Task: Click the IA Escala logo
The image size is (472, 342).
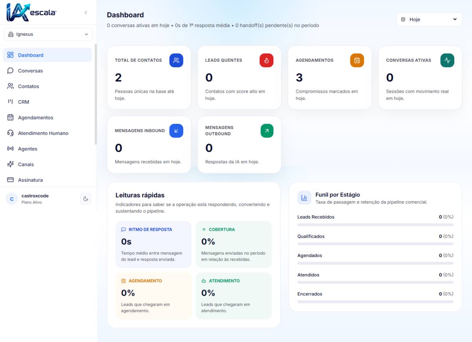Action: [x=31, y=12]
